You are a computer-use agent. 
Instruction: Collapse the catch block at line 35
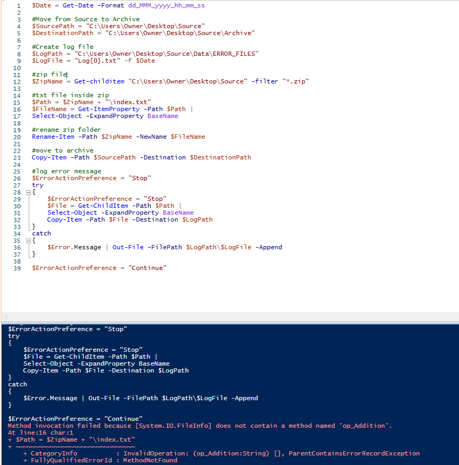29,241
